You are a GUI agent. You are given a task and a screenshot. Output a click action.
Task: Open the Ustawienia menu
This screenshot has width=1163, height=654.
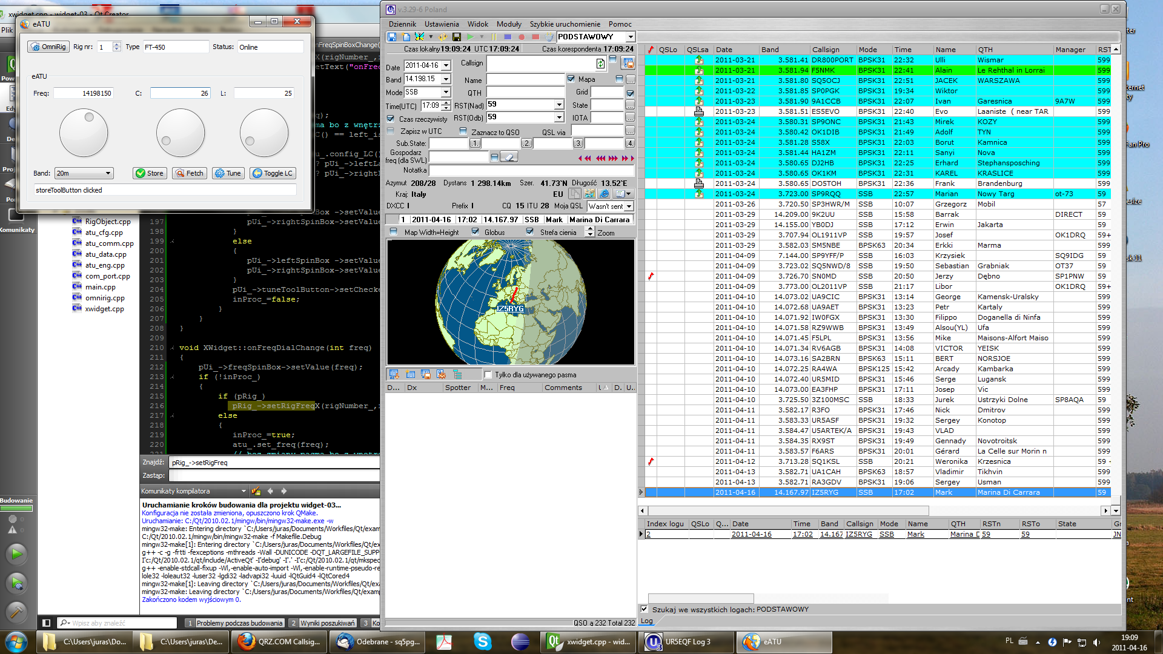tap(441, 24)
